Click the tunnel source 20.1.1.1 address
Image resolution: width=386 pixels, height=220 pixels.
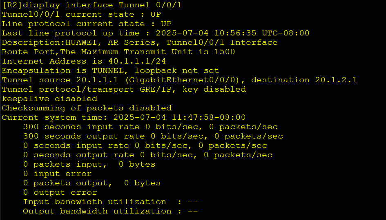click(x=97, y=80)
